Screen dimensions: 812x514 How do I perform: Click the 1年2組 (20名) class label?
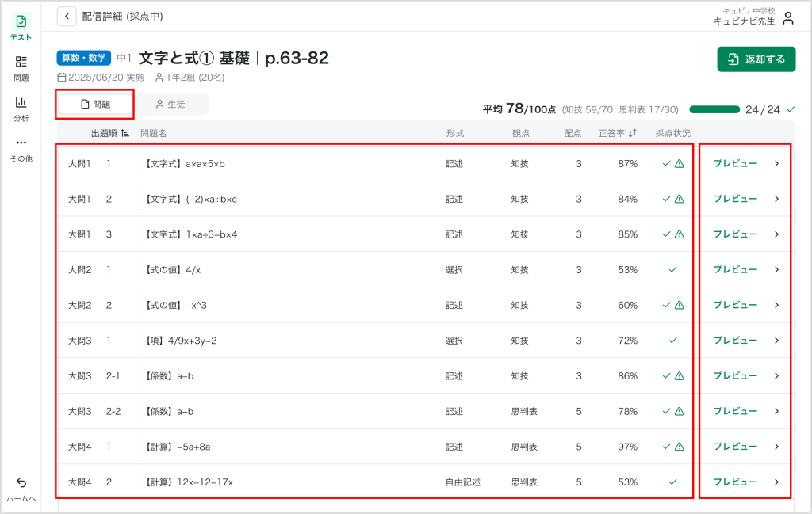coord(190,78)
